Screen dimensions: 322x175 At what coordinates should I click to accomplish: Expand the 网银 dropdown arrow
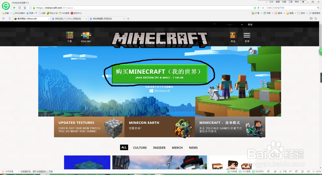[273, 13]
